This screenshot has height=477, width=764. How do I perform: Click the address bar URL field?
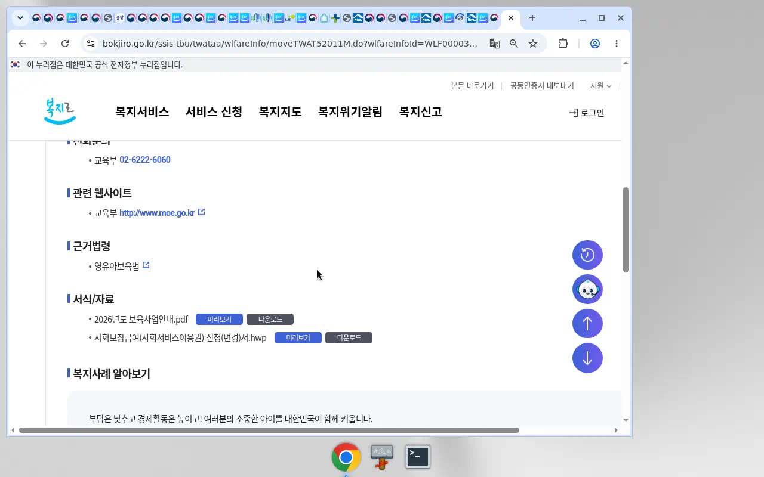(290, 44)
